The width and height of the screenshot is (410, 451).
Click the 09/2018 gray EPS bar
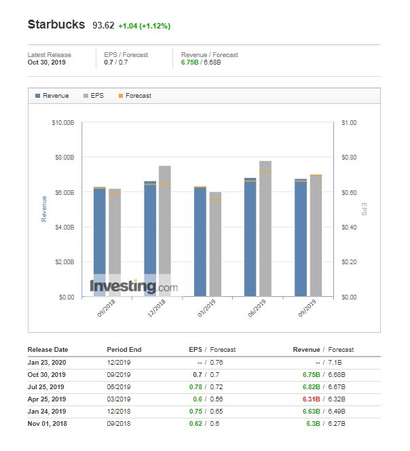(x=115, y=242)
